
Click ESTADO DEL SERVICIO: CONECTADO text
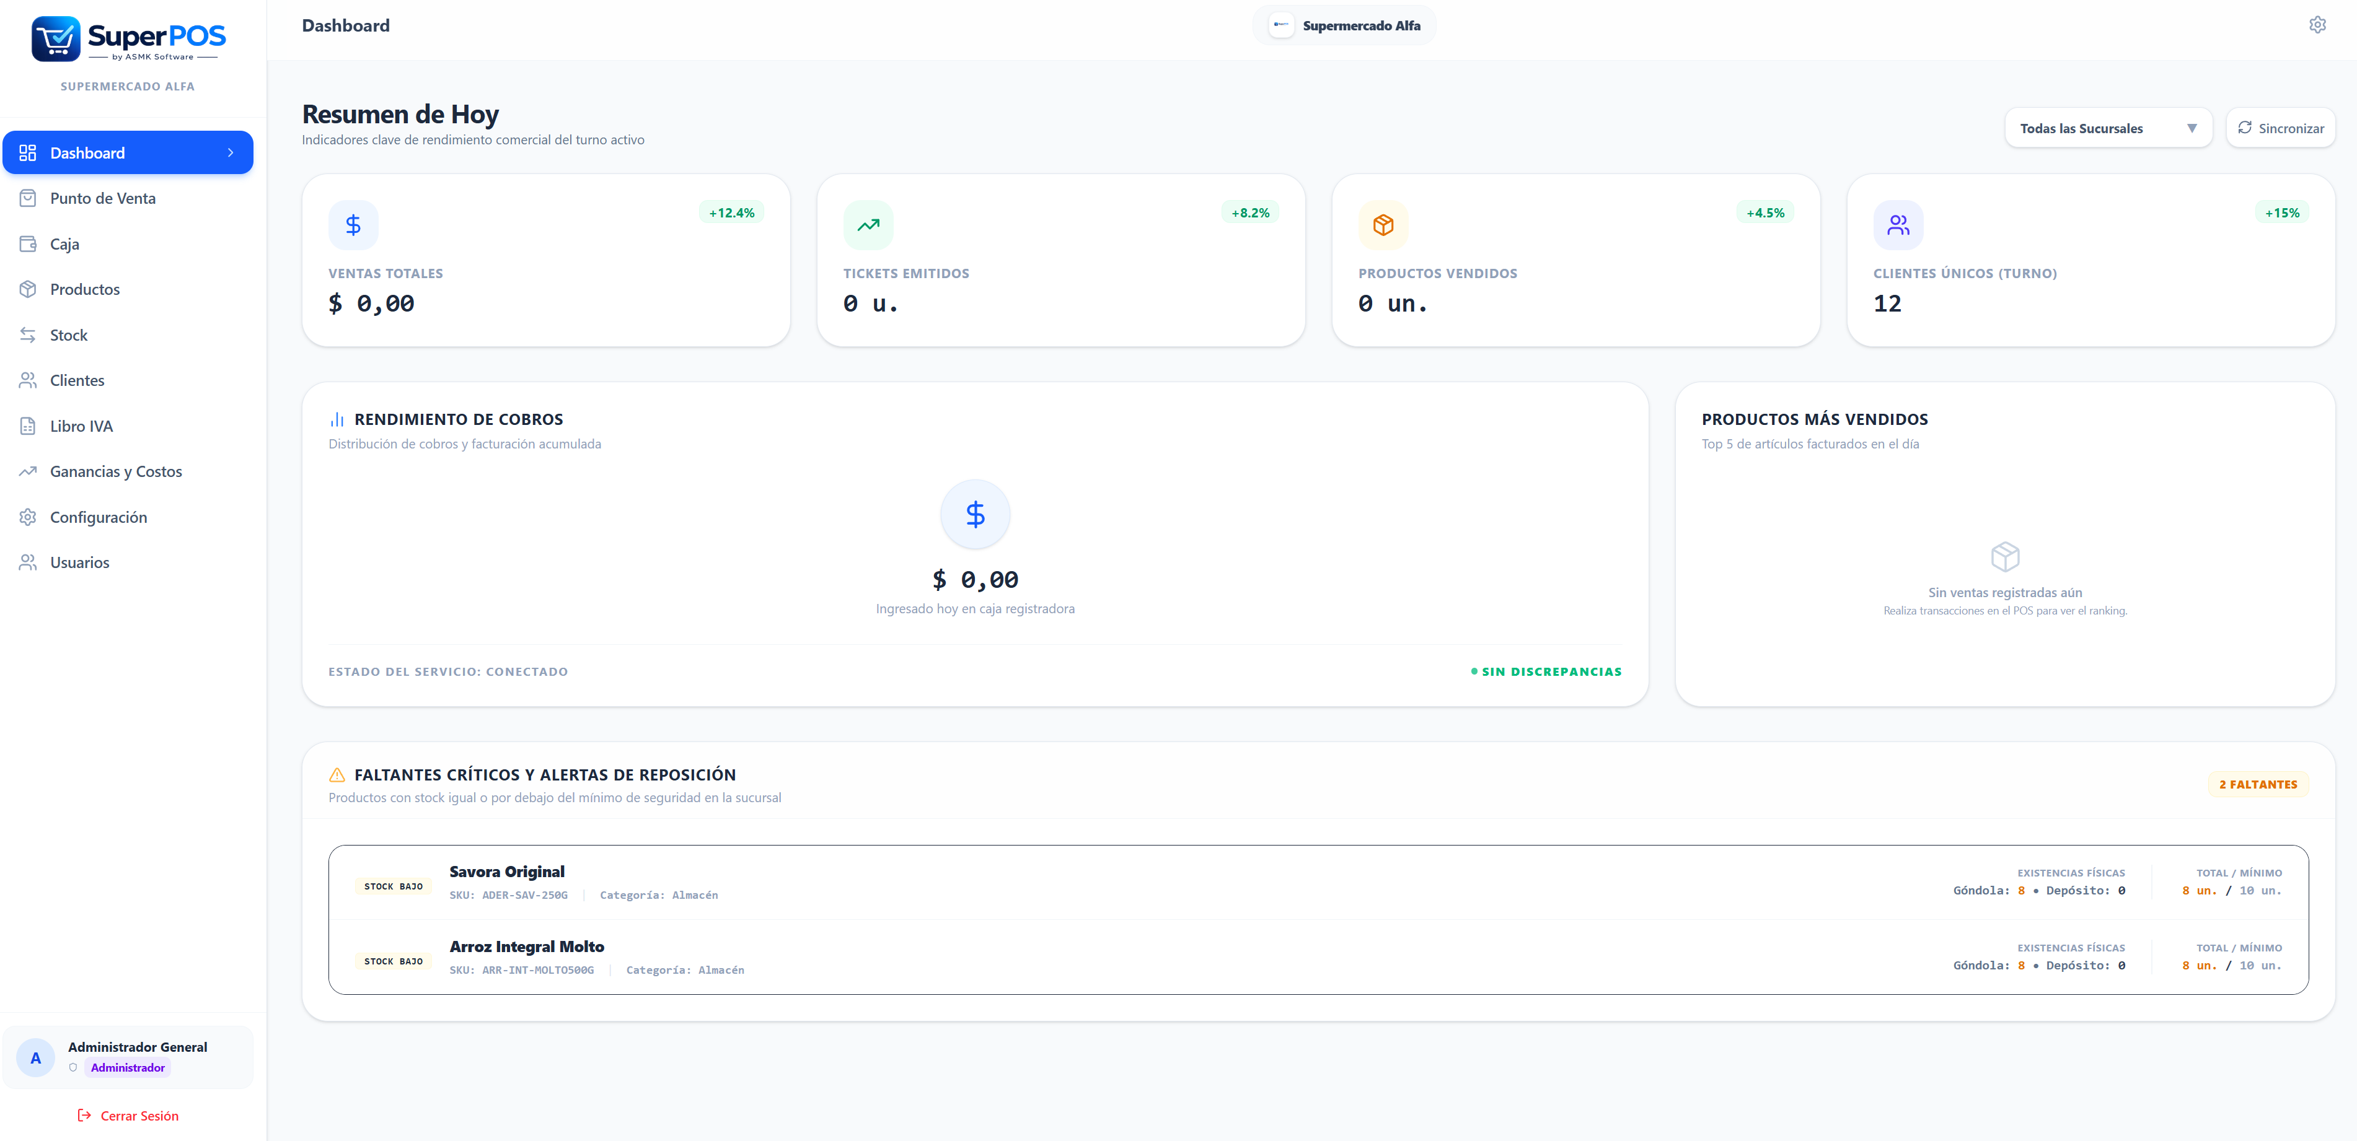click(448, 672)
